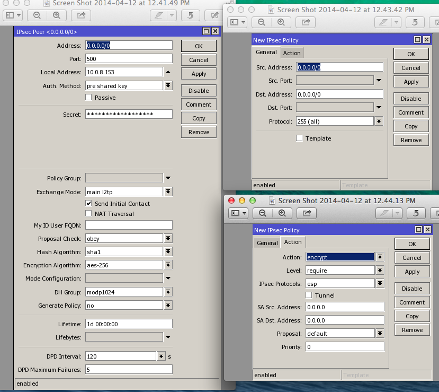Rotate image in 12.41.49 PM Preview window

[x=191, y=15]
